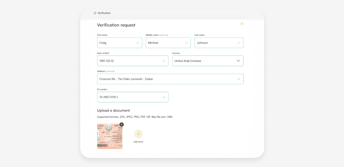Click the plus icon to add more
This screenshot has height=167, width=344.
(x=138, y=134)
